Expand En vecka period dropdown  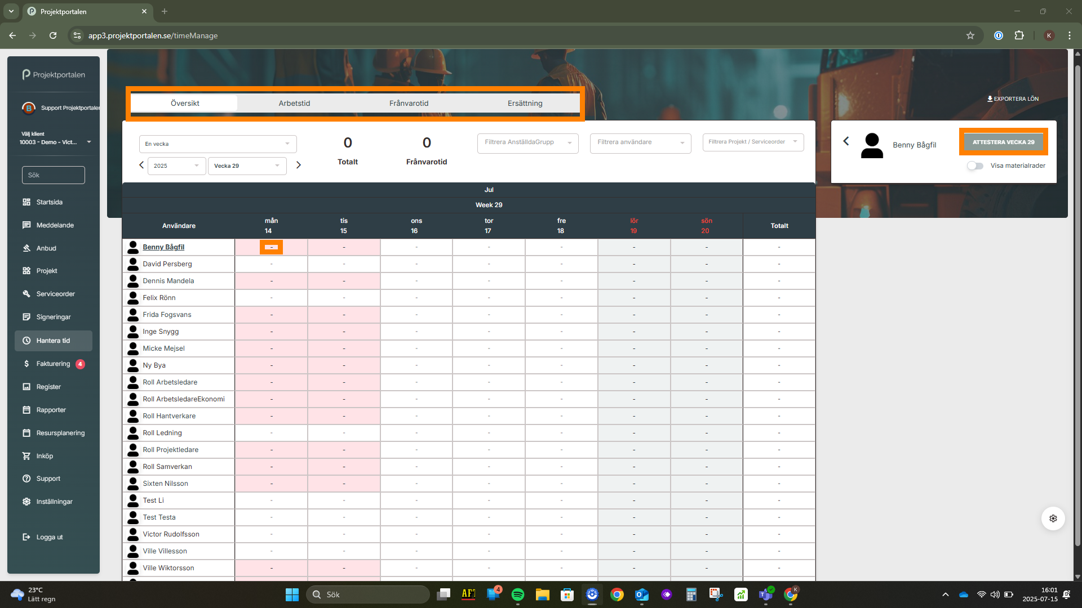coord(218,144)
